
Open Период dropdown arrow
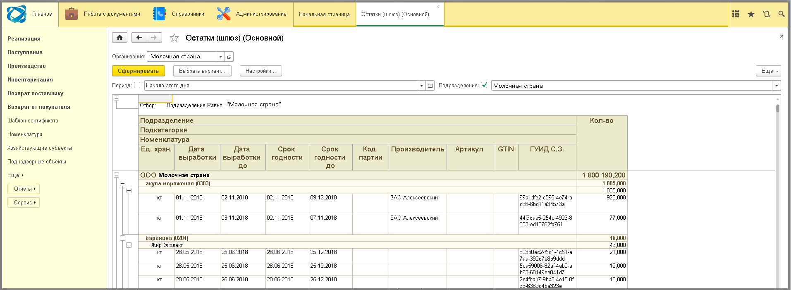tap(421, 86)
